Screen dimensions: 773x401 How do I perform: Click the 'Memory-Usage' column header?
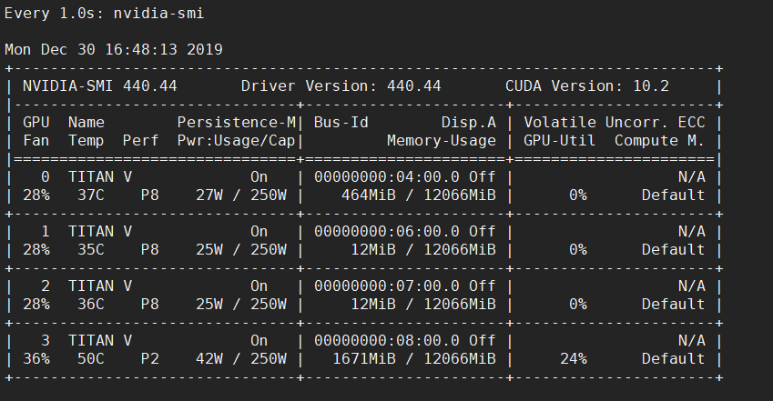click(x=442, y=141)
